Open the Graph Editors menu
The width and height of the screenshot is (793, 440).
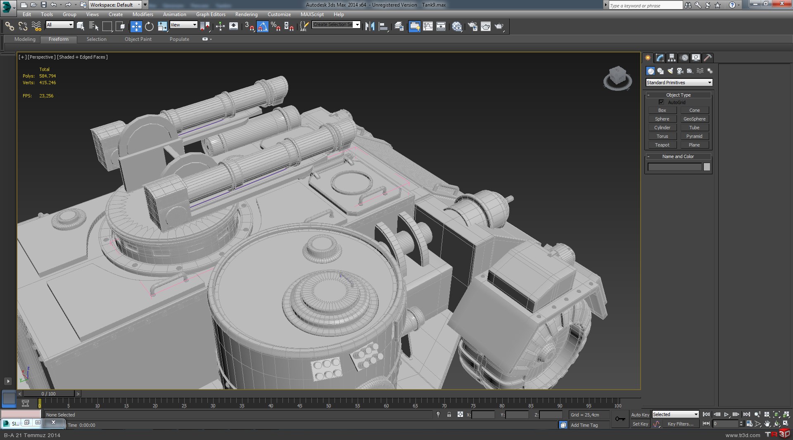211,14
